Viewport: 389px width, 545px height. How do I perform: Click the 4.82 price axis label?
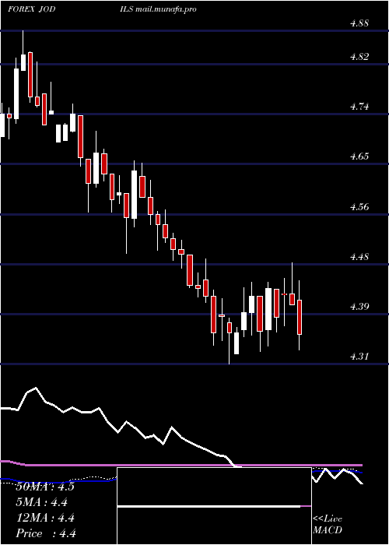(359, 57)
